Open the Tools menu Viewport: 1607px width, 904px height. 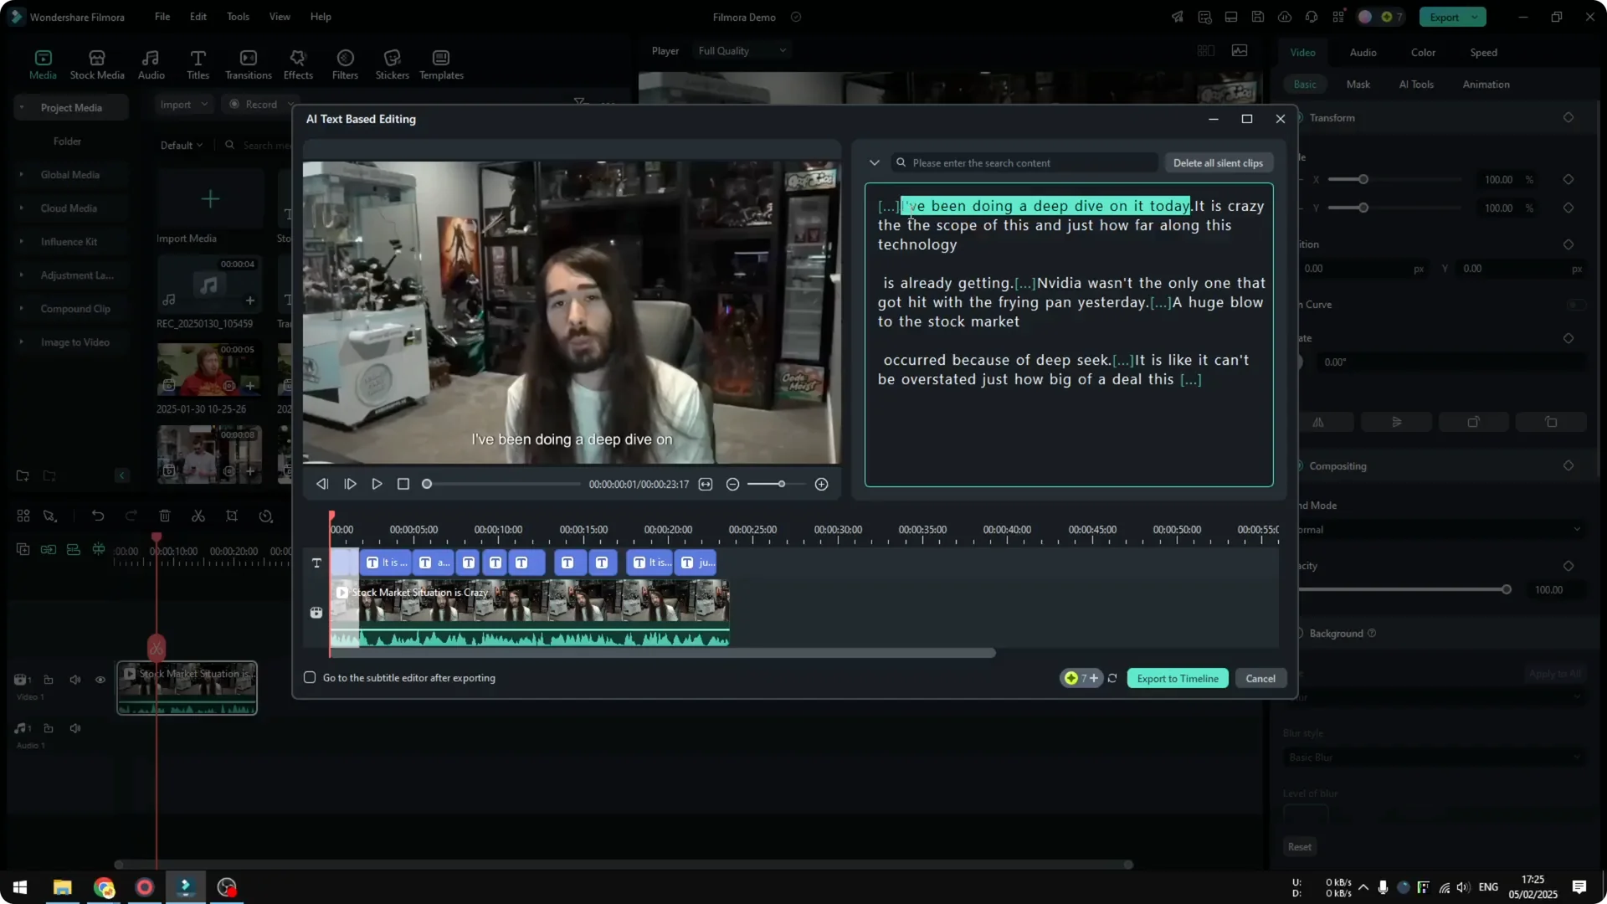(237, 17)
